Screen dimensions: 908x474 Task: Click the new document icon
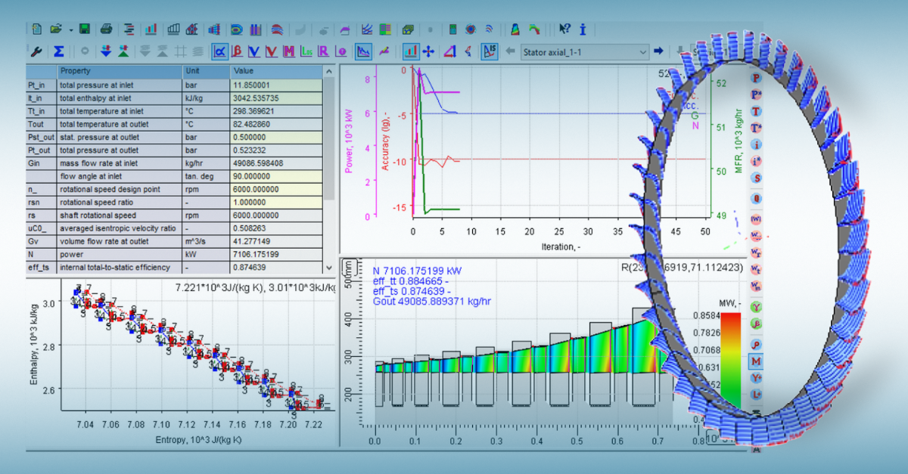36,29
